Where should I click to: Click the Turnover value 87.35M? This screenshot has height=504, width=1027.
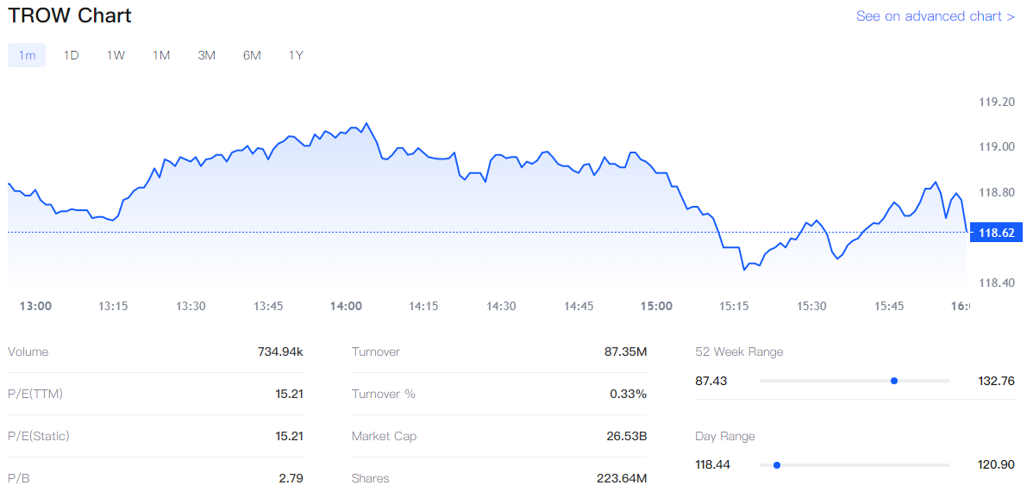(625, 352)
